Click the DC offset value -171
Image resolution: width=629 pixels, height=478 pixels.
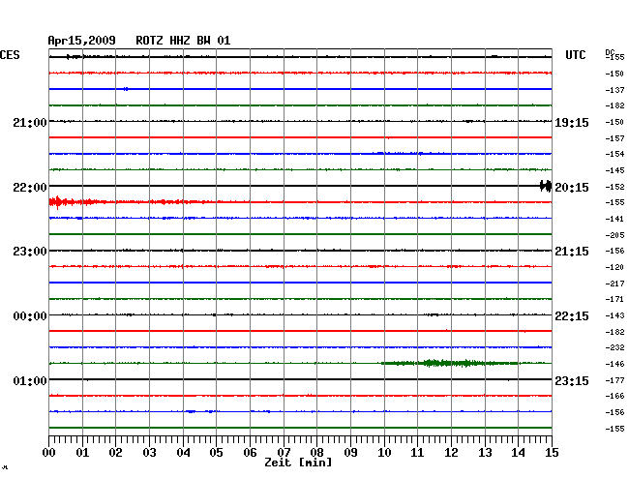click(614, 299)
